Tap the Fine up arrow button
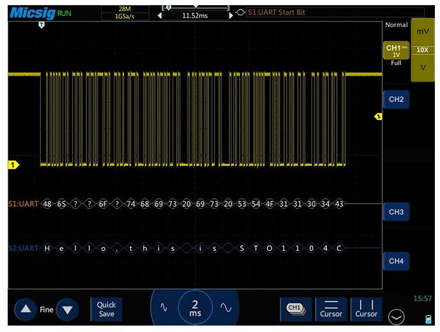The image size is (440, 332). pos(26,310)
